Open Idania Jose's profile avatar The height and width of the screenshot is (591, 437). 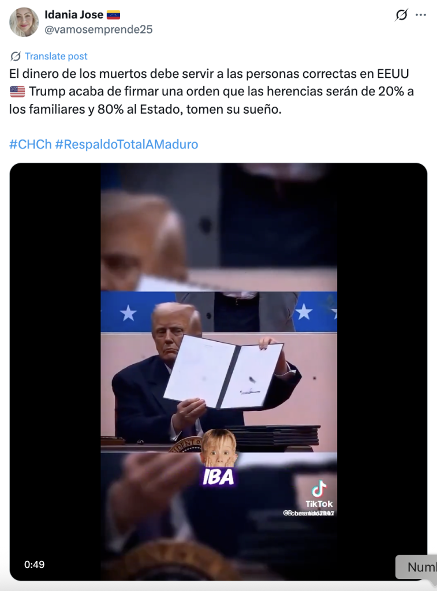point(24,23)
